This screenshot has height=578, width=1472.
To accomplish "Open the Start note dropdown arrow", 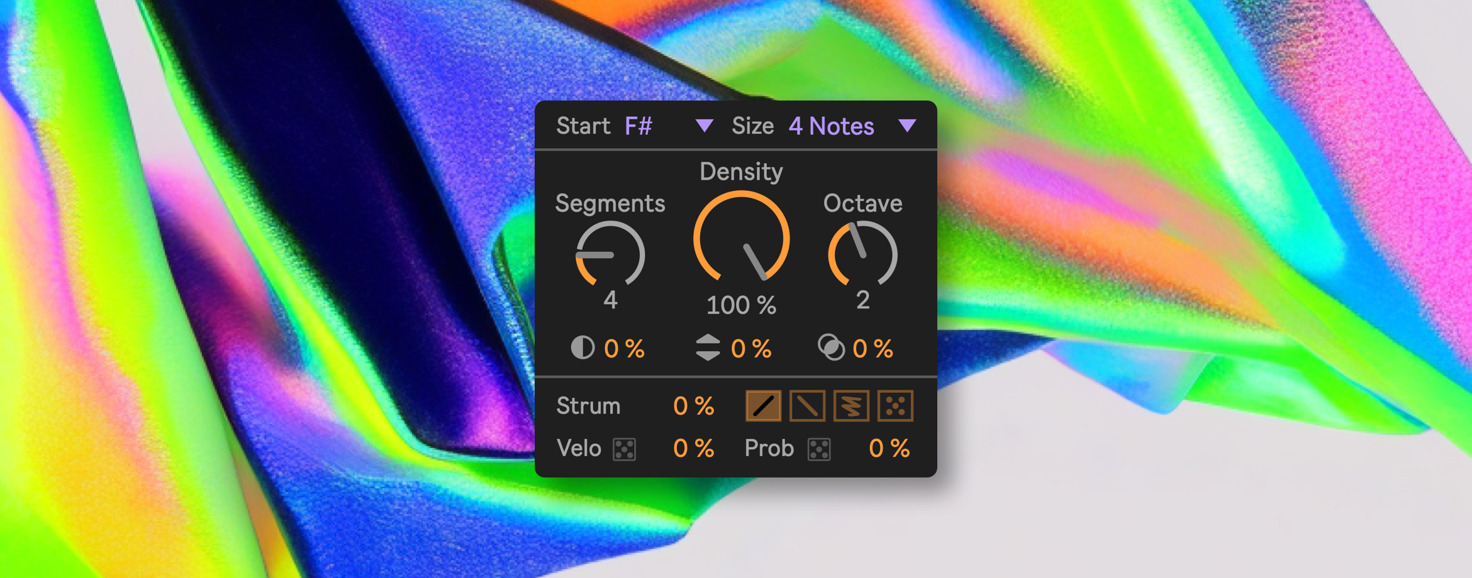I will click(705, 126).
